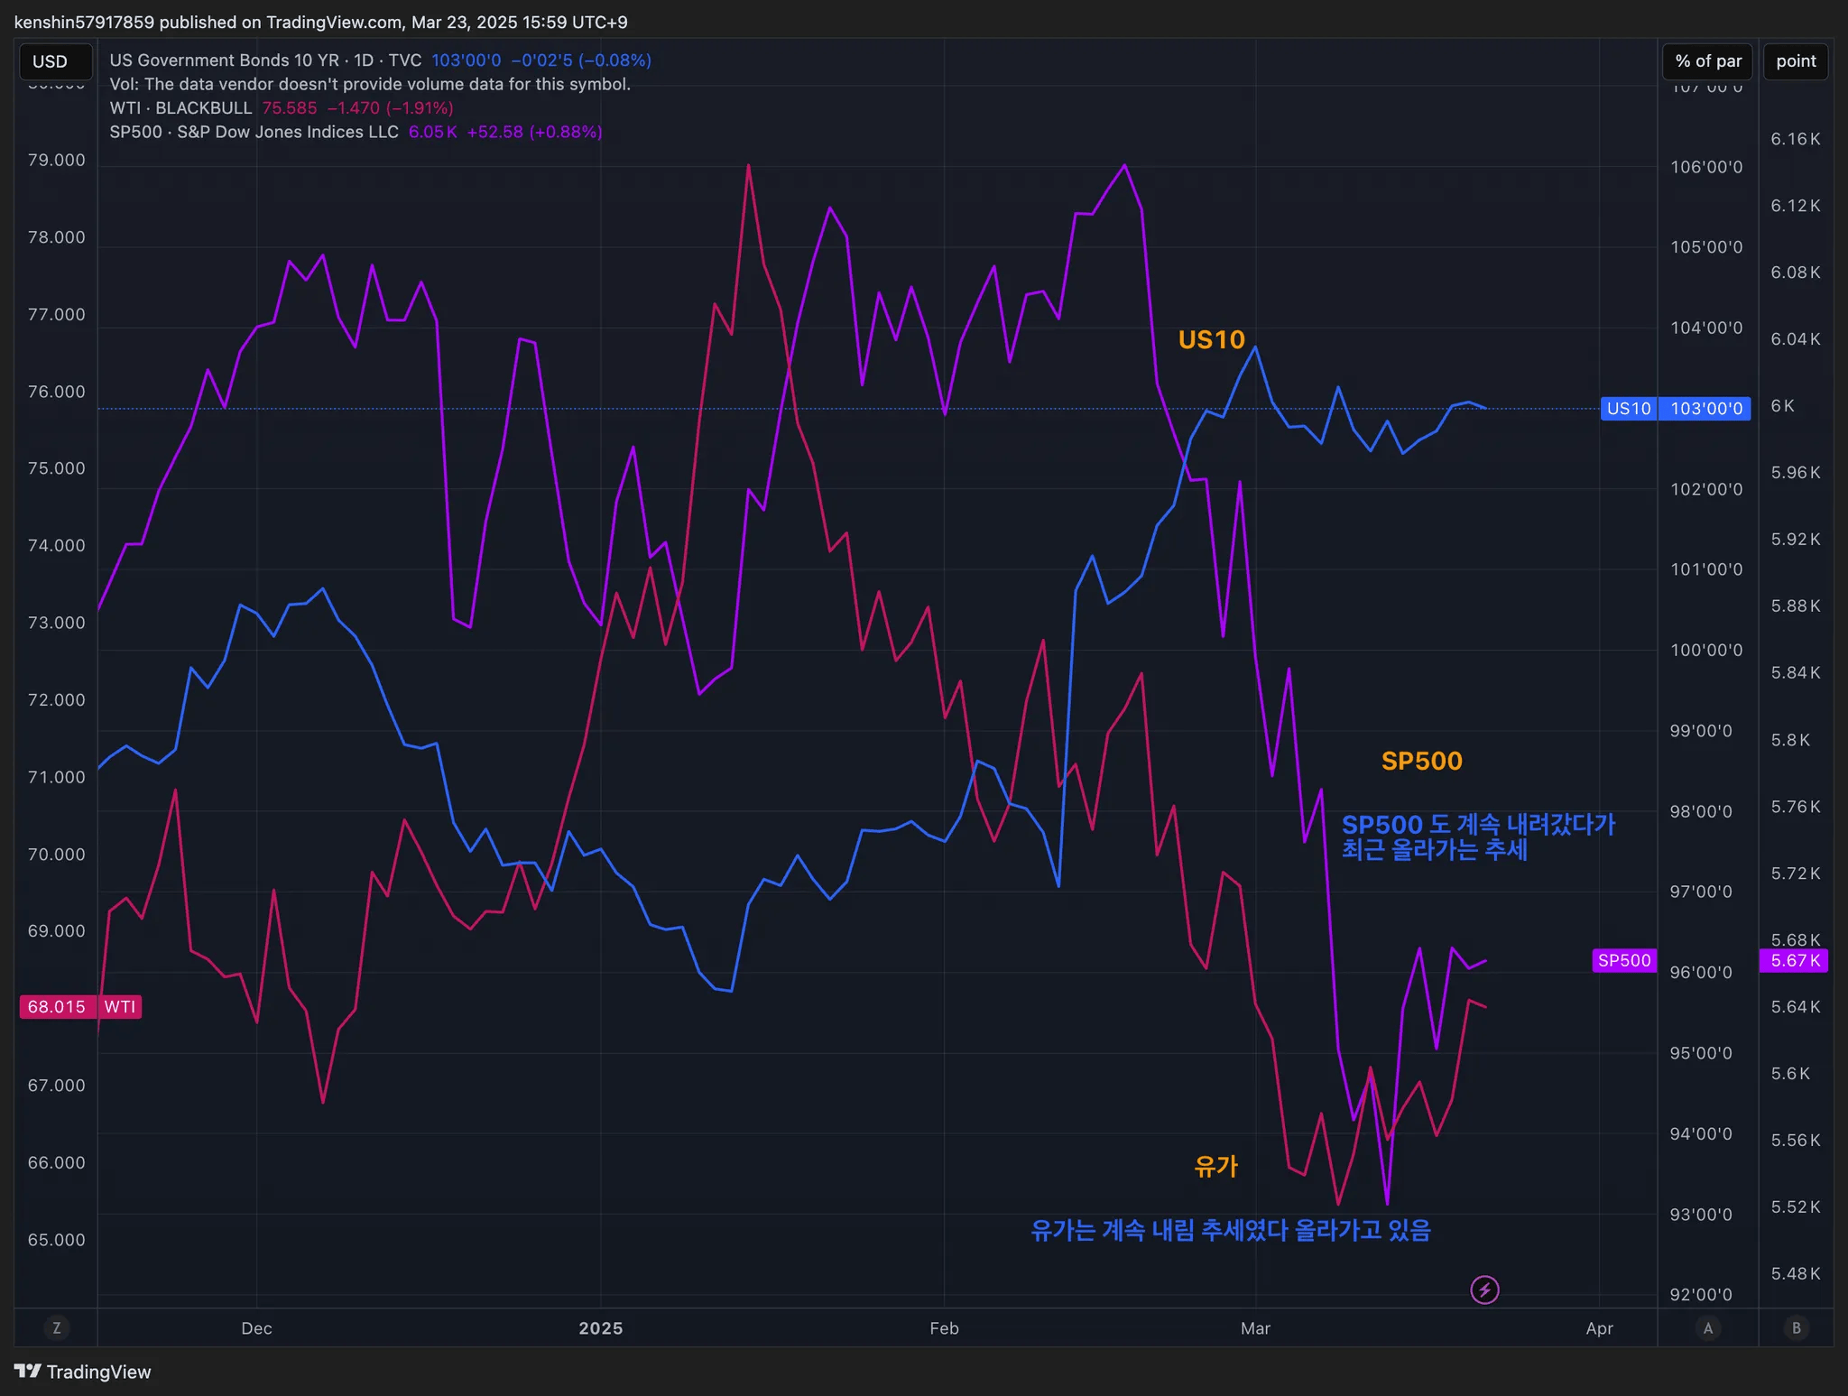Click the SP500 purple price label
Viewport: 1848px width, 1396px height.
point(1624,961)
